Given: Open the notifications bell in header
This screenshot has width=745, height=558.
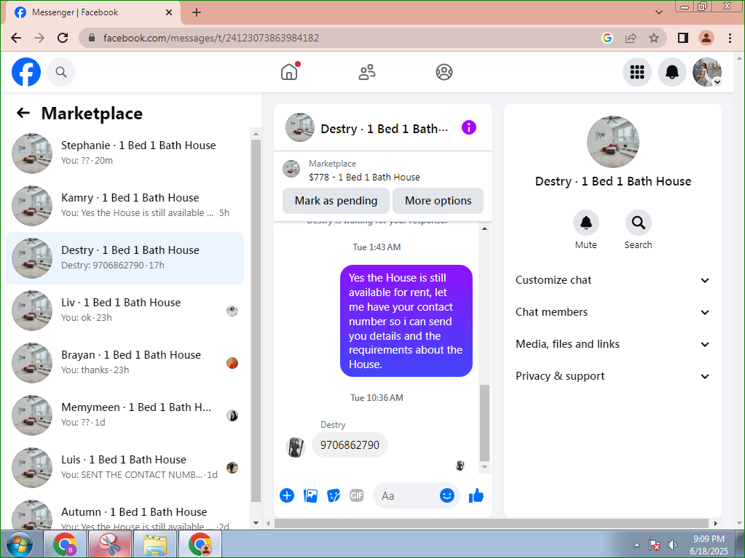Looking at the screenshot, I should [672, 72].
